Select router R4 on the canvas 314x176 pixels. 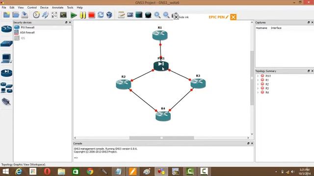tap(163, 116)
